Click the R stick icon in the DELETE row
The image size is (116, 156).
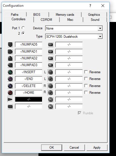pyautogui.click(x=50, y=86)
